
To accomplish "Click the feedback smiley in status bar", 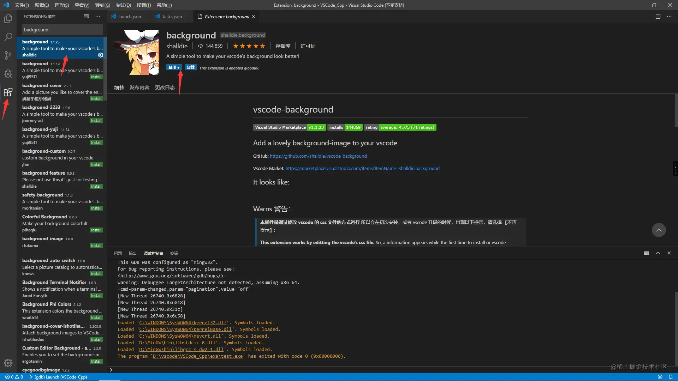I will [x=660, y=377].
